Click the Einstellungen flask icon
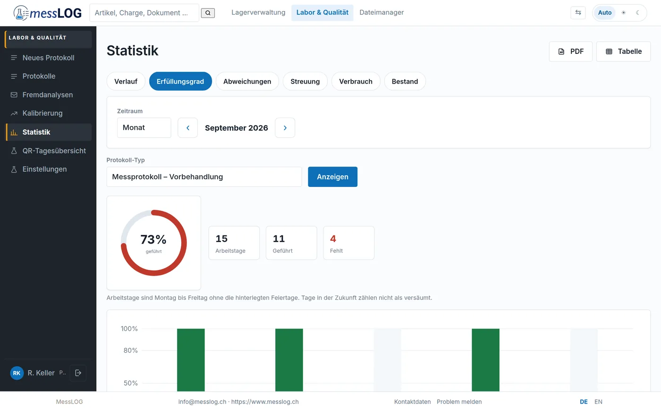Screen dimensions: 661x413 pyautogui.click(x=14, y=169)
